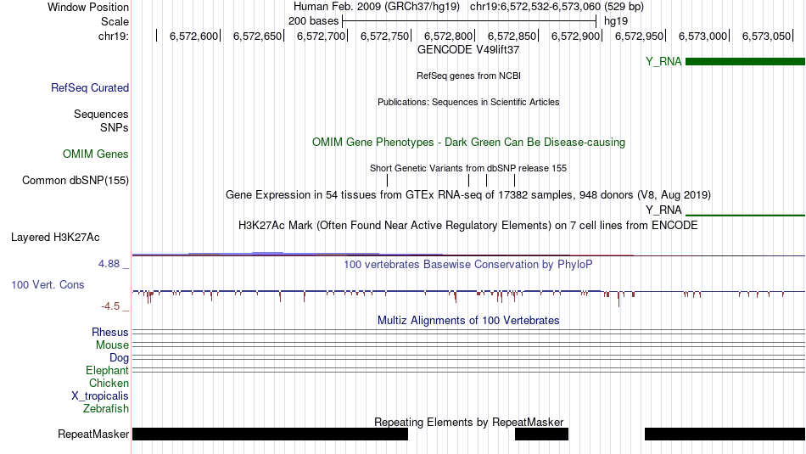The height and width of the screenshot is (454, 806).
Task: Click the 100 vertebrates Basewise Conservation by PhyloP title
Action: [468, 264]
